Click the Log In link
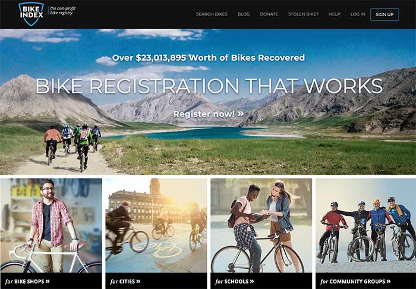 [x=358, y=14]
